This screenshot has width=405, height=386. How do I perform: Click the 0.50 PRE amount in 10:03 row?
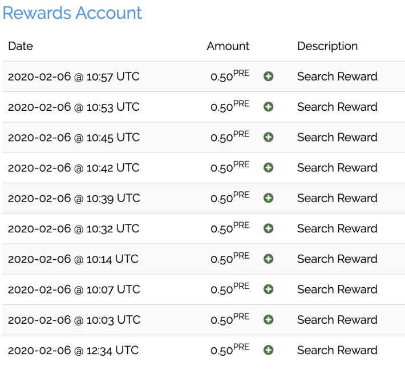[x=230, y=319]
